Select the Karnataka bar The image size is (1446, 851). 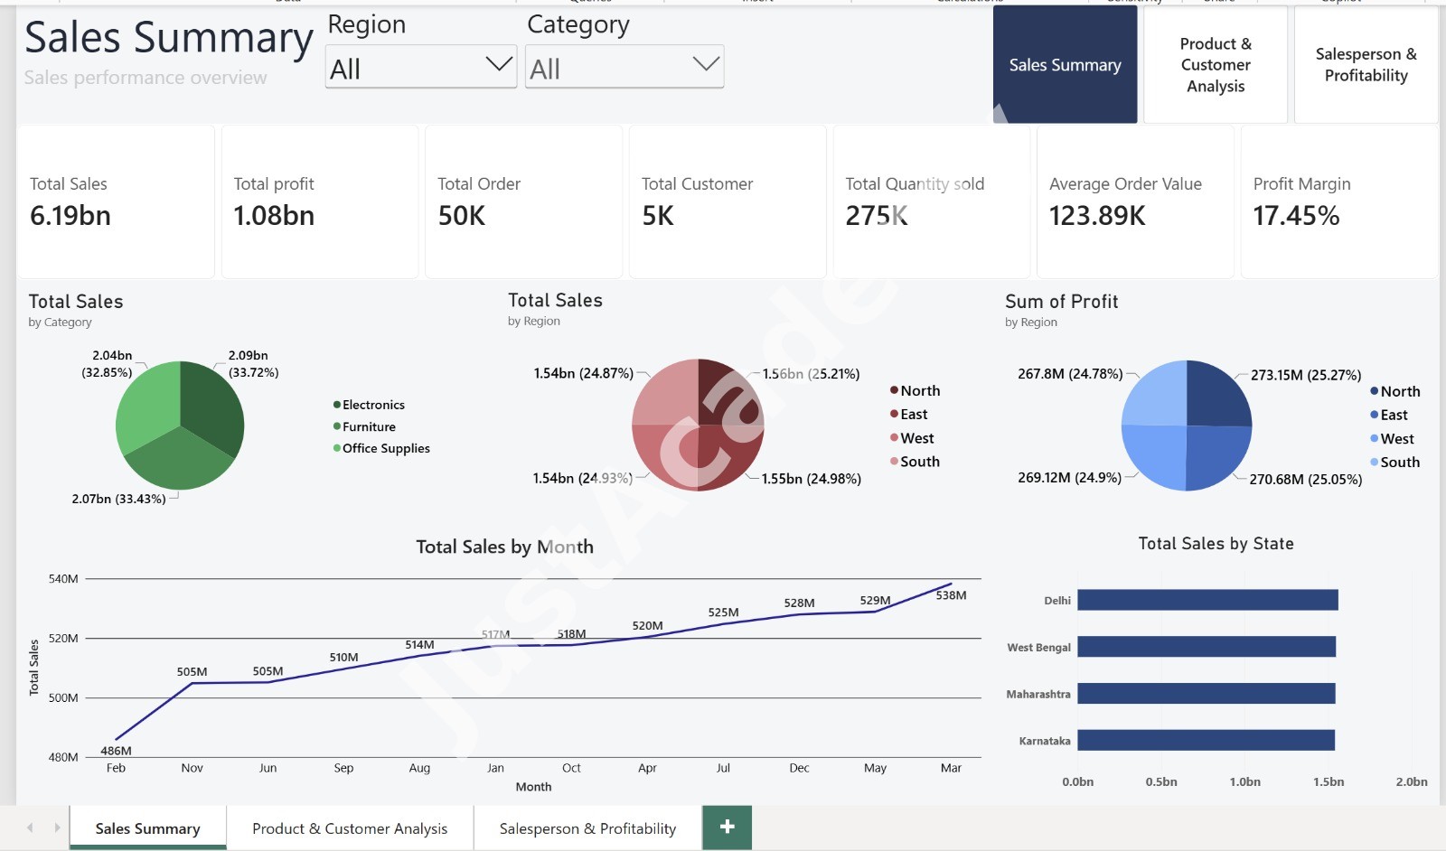point(1207,740)
